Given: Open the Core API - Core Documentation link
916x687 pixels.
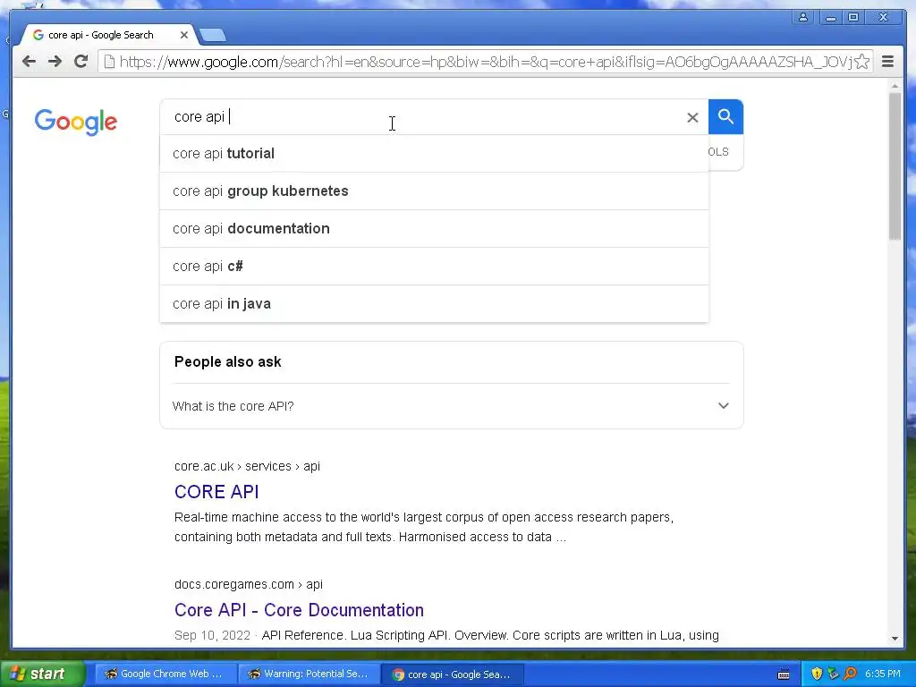Looking at the screenshot, I should (299, 610).
